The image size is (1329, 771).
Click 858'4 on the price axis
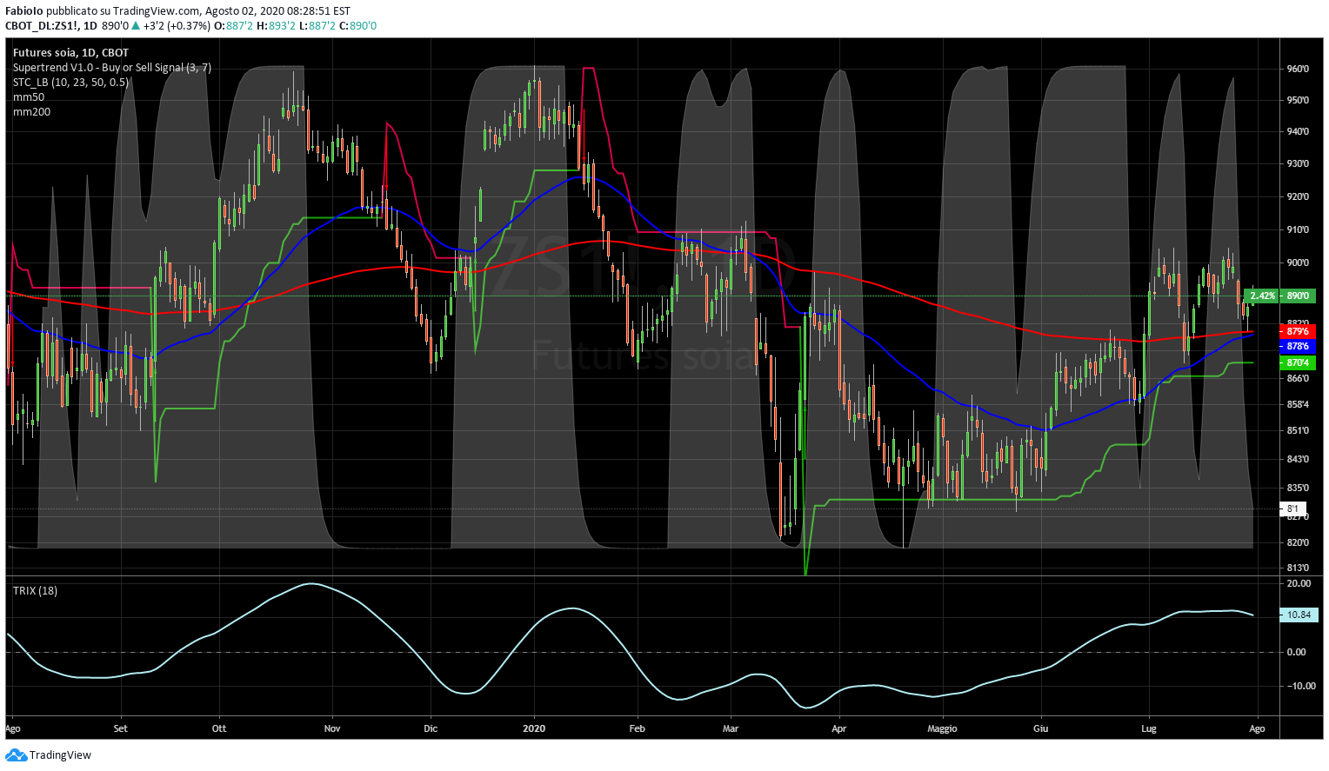[x=1298, y=404]
